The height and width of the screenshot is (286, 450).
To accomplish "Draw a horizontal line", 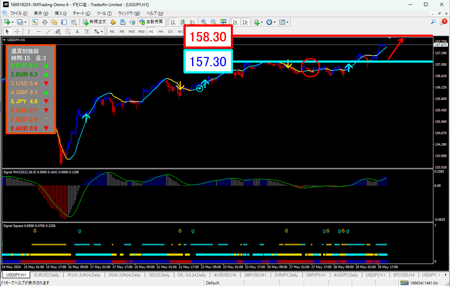I will coord(38,31).
